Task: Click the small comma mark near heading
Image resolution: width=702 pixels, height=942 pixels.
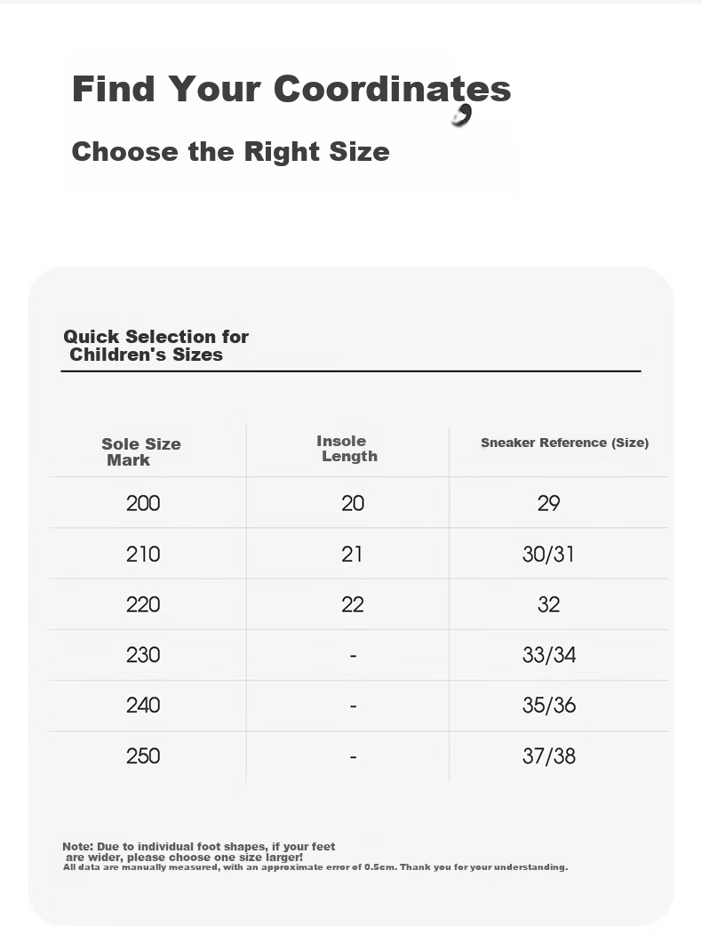Action: pyautogui.click(x=462, y=116)
